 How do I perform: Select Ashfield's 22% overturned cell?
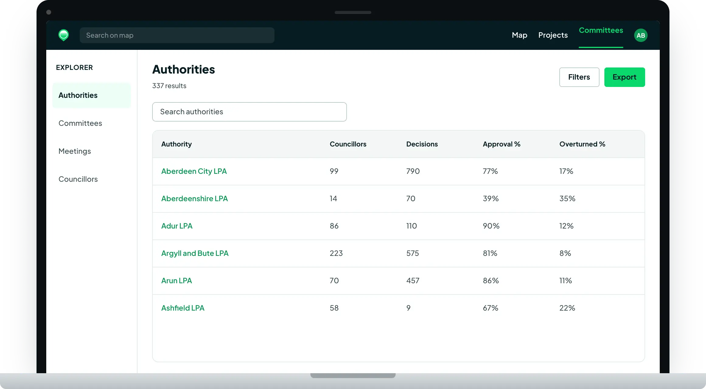coord(567,308)
